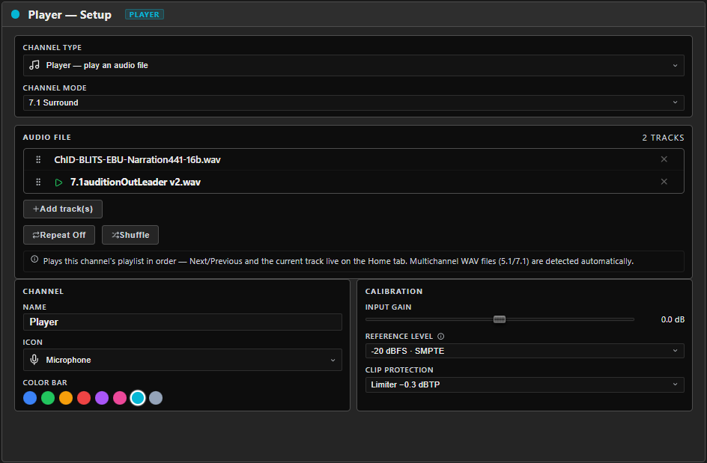This screenshot has height=463, width=707.
Task: Click the info icon next to Reference Level
Action: point(441,336)
